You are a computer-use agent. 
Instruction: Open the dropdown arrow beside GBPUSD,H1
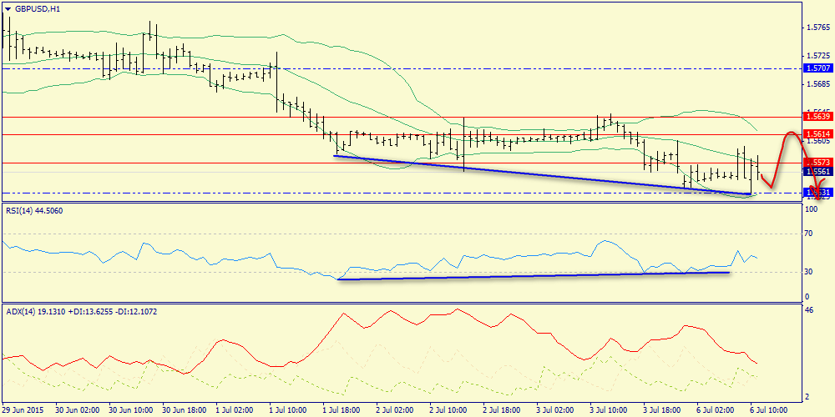[8, 8]
